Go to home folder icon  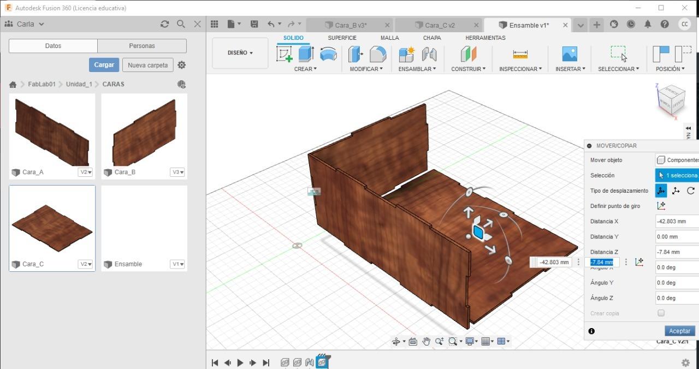coord(13,85)
